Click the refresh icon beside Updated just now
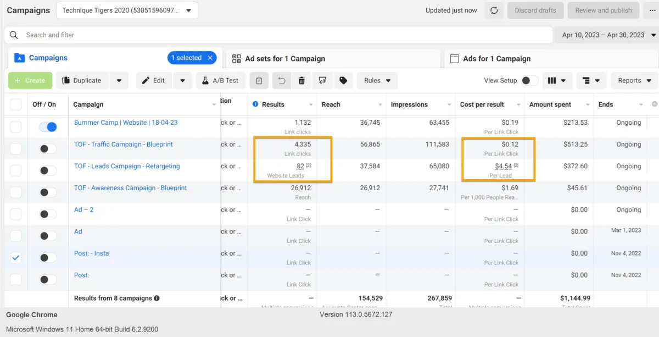659x337 pixels. pos(494,10)
